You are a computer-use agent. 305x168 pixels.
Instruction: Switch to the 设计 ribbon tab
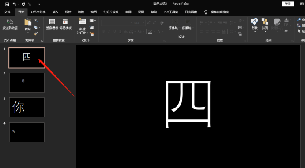point(68,12)
